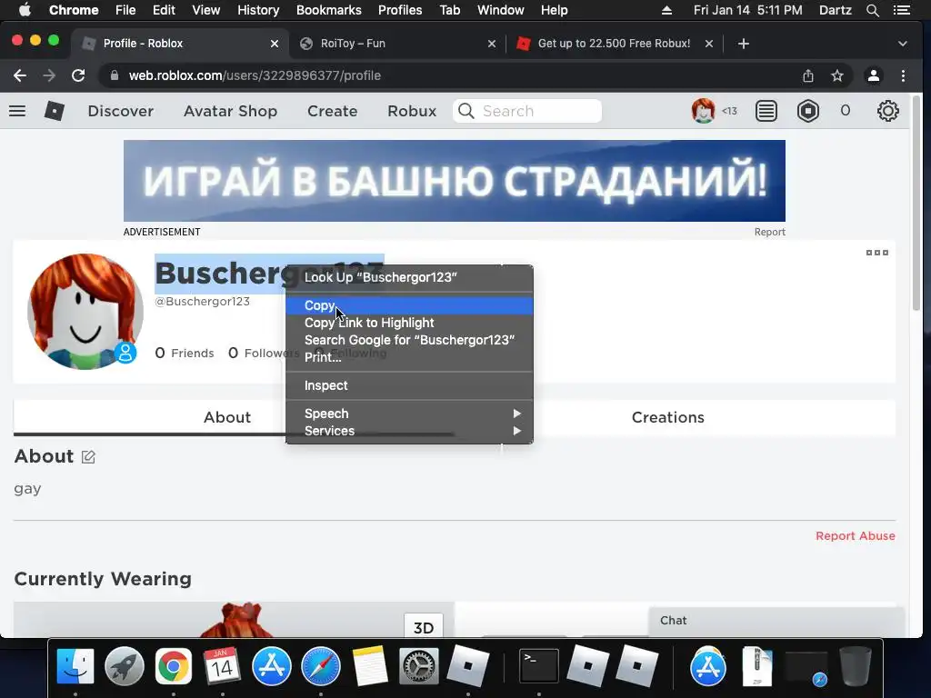Viewport: 931px width, 698px height.
Task: Click the page vertical scrollbar thumb
Action: click(916, 204)
